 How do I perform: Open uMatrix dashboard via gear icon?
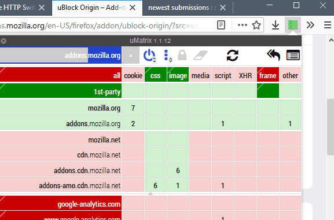click(x=3, y=41)
